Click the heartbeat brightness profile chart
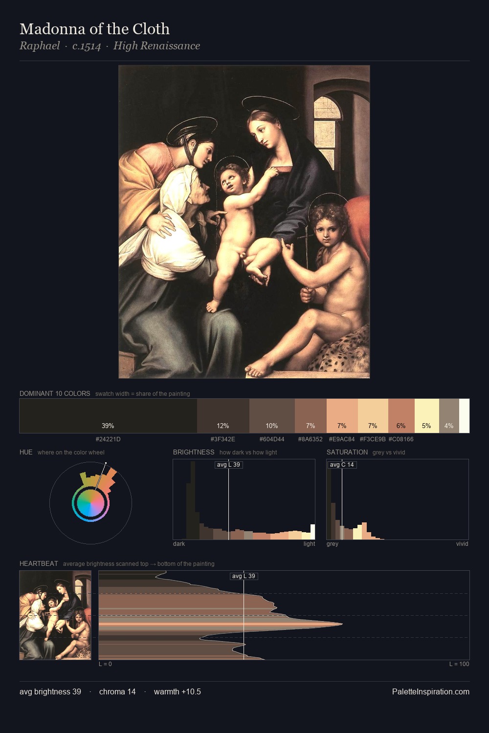Image resolution: width=489 pixels, height=733 pixels. coord(284,615)
